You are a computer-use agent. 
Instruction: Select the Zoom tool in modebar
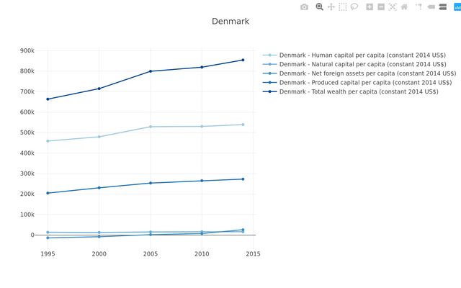click(320, 6)
